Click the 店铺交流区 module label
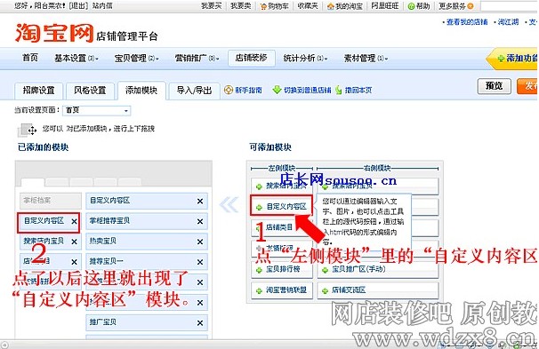539x349 pixels. coord(349,290)
